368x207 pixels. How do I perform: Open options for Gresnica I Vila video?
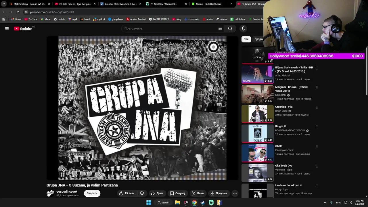coord(317,107)
